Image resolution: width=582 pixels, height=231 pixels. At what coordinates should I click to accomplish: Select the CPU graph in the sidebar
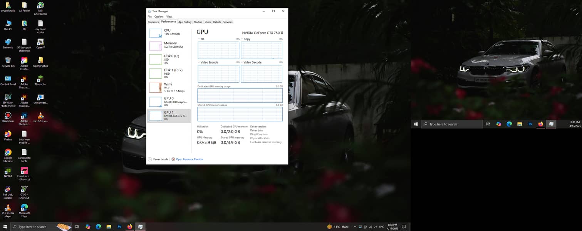tap(156, 33)
